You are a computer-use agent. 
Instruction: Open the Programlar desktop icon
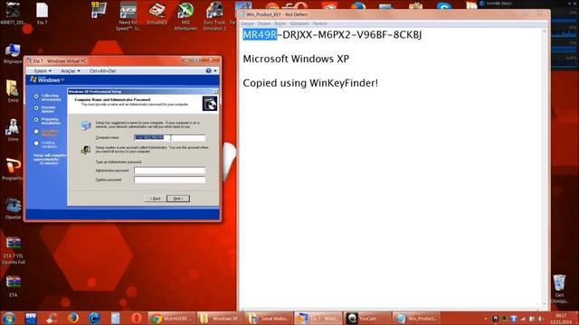(x=13, y=170)
